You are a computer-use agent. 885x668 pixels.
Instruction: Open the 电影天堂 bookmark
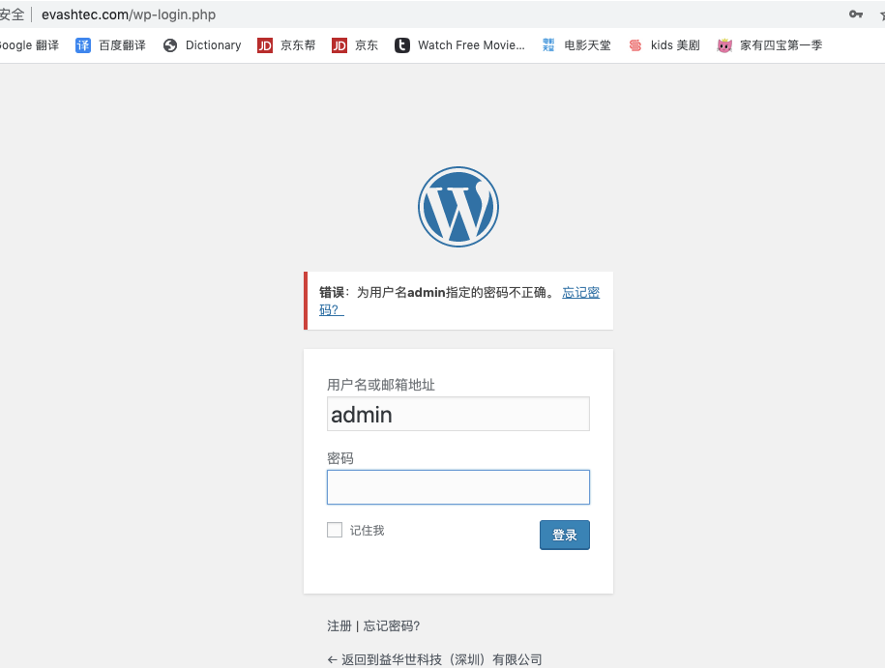[576, 45]
